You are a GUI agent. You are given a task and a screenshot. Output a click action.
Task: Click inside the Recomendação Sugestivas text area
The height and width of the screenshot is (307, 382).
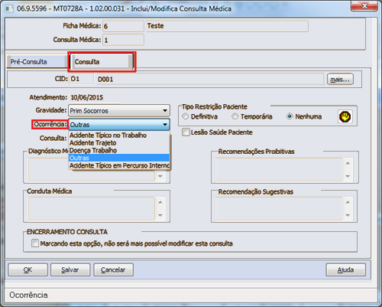[279, 209]
